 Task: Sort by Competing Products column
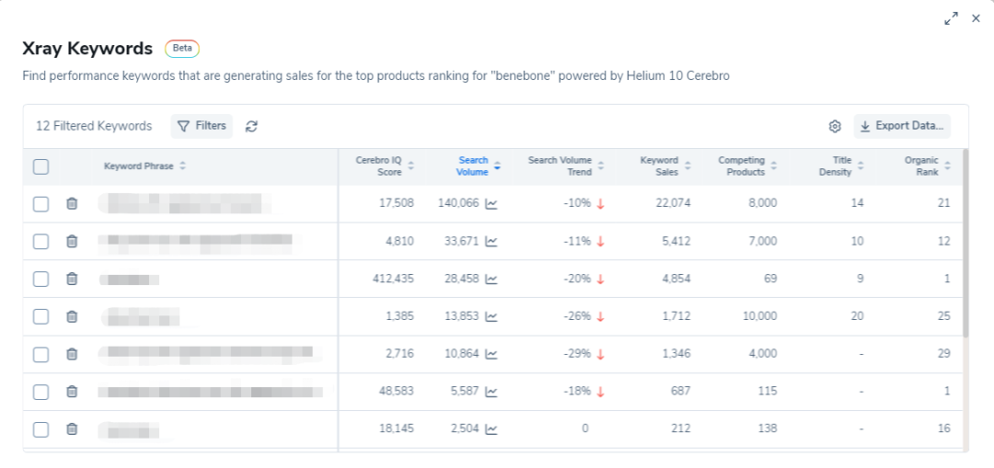746,166
